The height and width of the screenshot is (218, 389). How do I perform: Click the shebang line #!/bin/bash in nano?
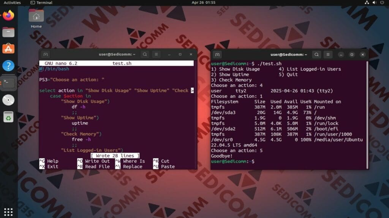[x=54, y=69]
